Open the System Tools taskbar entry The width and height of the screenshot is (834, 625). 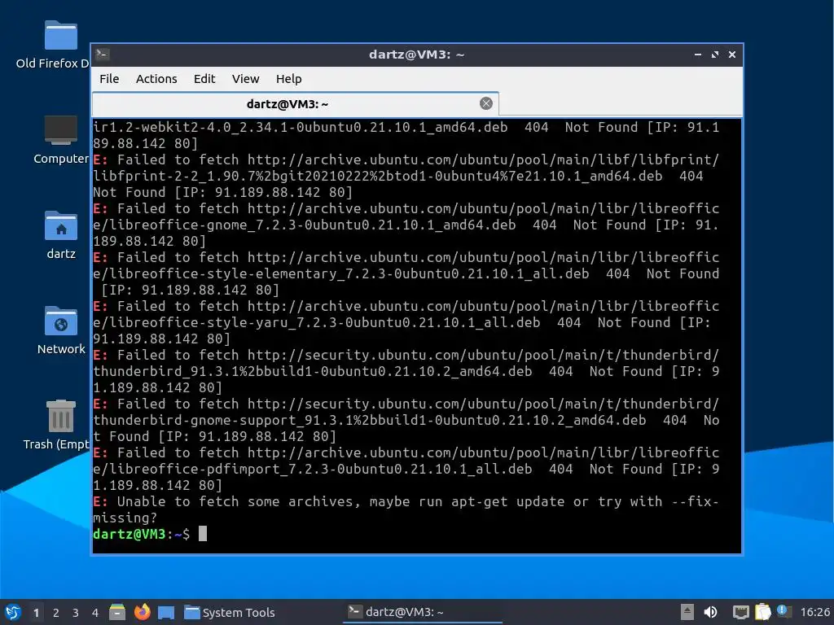pyautogui.click(x=230, y=613)
